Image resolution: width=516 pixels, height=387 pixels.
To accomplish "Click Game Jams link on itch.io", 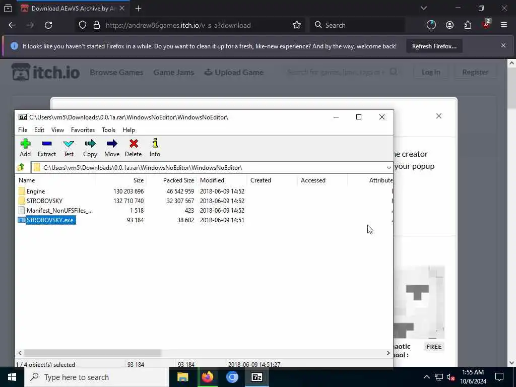I will (173, 73).
